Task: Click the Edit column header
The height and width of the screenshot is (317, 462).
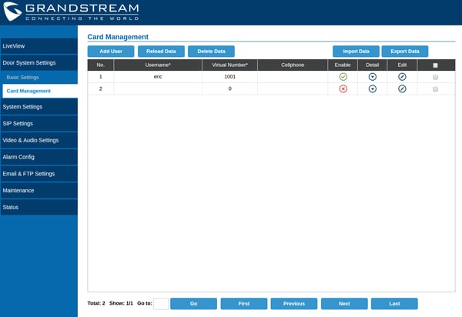Action: 402,65
